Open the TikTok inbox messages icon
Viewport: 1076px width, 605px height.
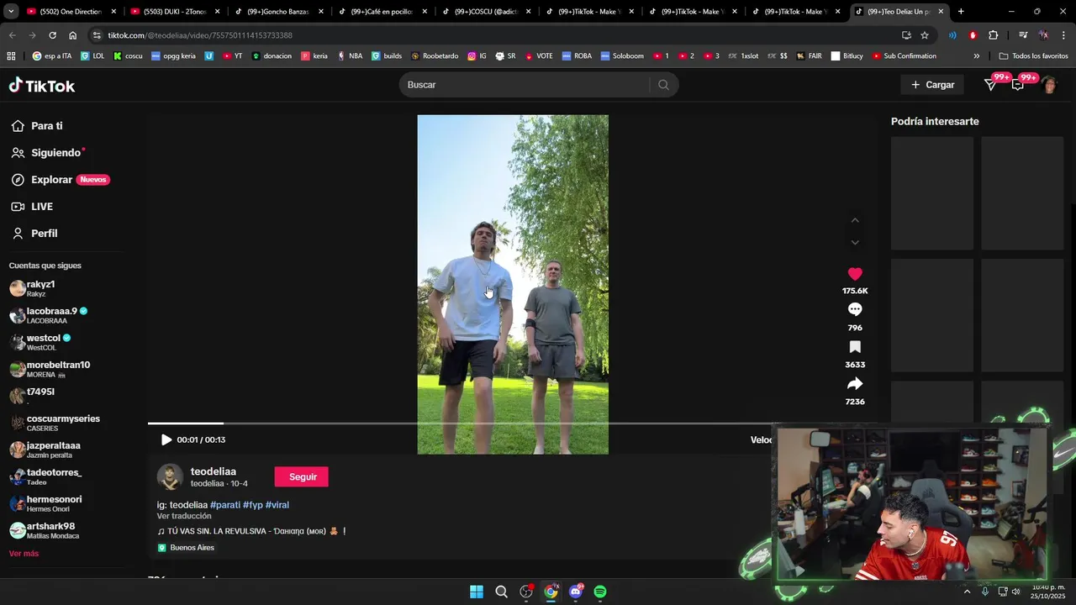pyautogui.click(x=1018, y=85)
